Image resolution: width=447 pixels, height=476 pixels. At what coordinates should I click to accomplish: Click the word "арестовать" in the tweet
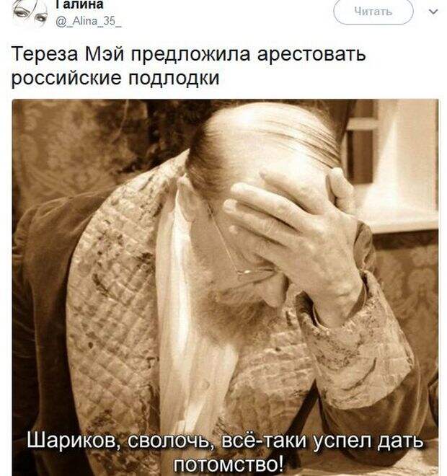pyautogui.click(x=311, y=55)
